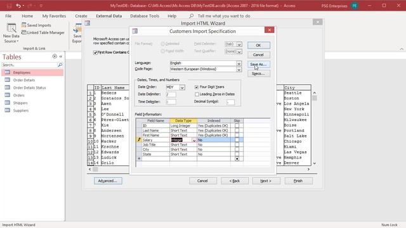This screenshot has width=406, height=228.
Task: Select Employees table icon
Action: [8, 72]
